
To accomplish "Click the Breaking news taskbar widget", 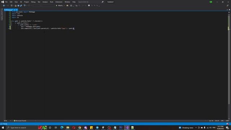I will coord(186,127).
